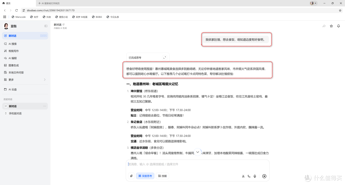Viewport: 345px width, 185px height.
Task: Expand the 已完成思考 thinking panel
Action: (x=165, y=58)
